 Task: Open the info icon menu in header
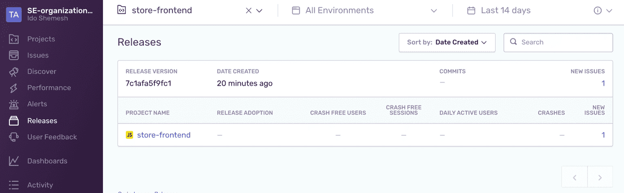pyautogui.click(x=598, y=10)
